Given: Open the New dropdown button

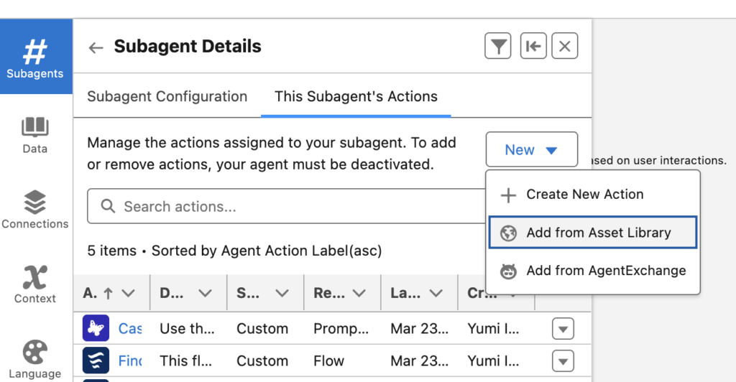Looking at the screenshot, I should pos(532,149).
